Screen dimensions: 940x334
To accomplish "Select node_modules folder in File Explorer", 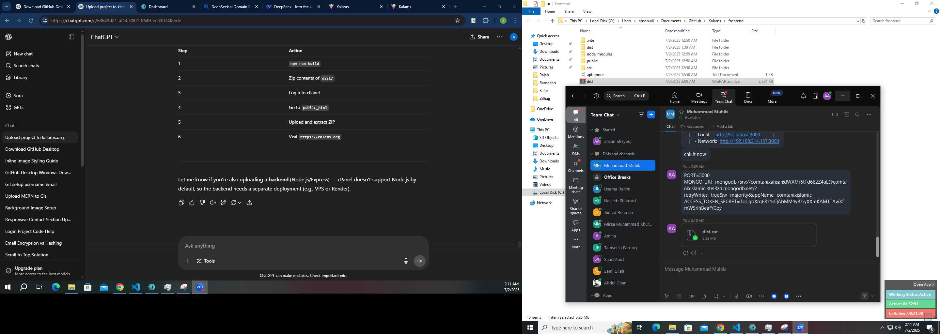I will tap(599, 54).
